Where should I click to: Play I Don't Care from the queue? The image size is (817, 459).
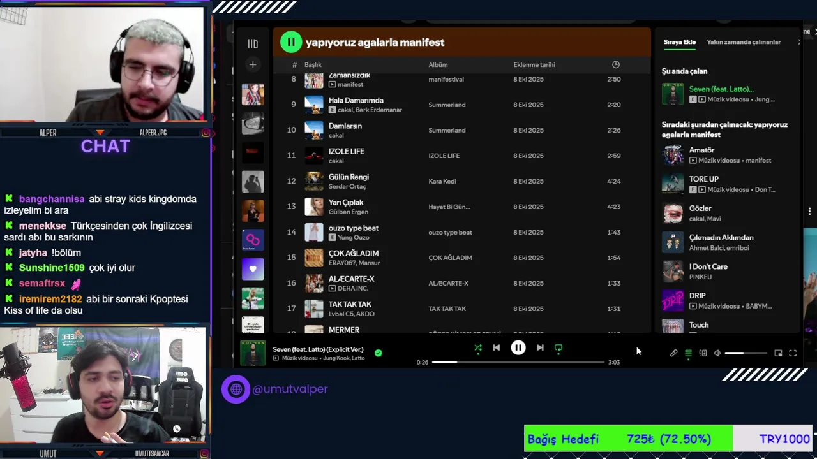[x=727, y=272]
